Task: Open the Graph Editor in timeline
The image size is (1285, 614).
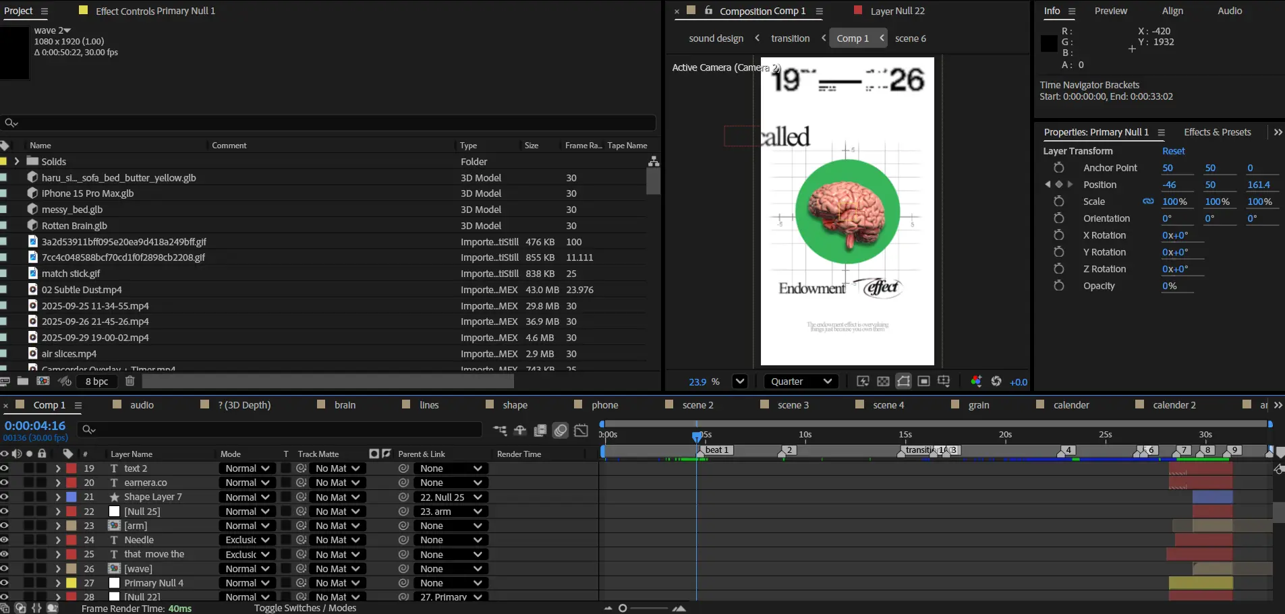Action: [581, 431]
